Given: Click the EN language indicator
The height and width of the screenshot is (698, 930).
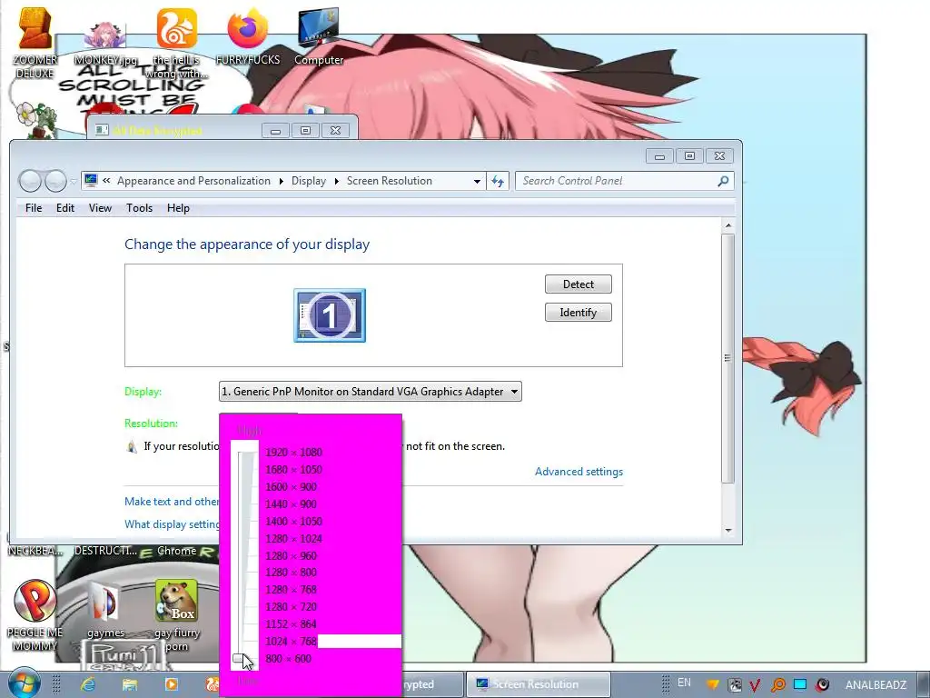Looking at the screenshot, I should [x=684, y=683].
